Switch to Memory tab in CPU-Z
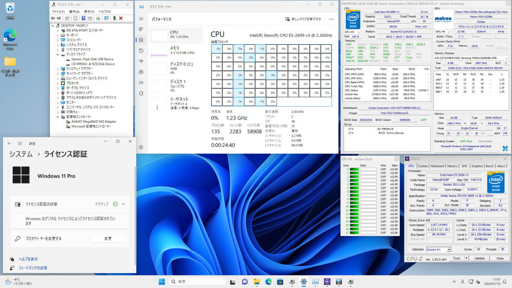The width and height of the screenshot is (512, 288). coord(452,166)
